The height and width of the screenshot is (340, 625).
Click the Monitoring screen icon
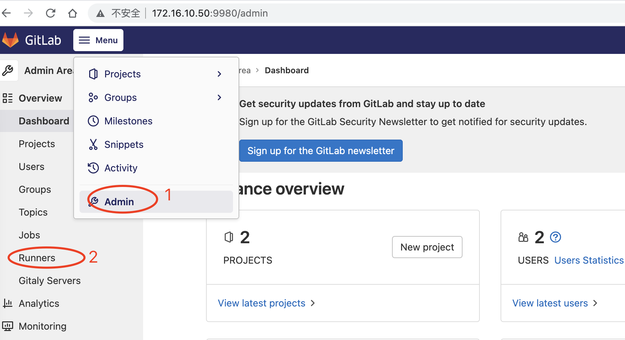pyautogui.click(x=8, y=326)
